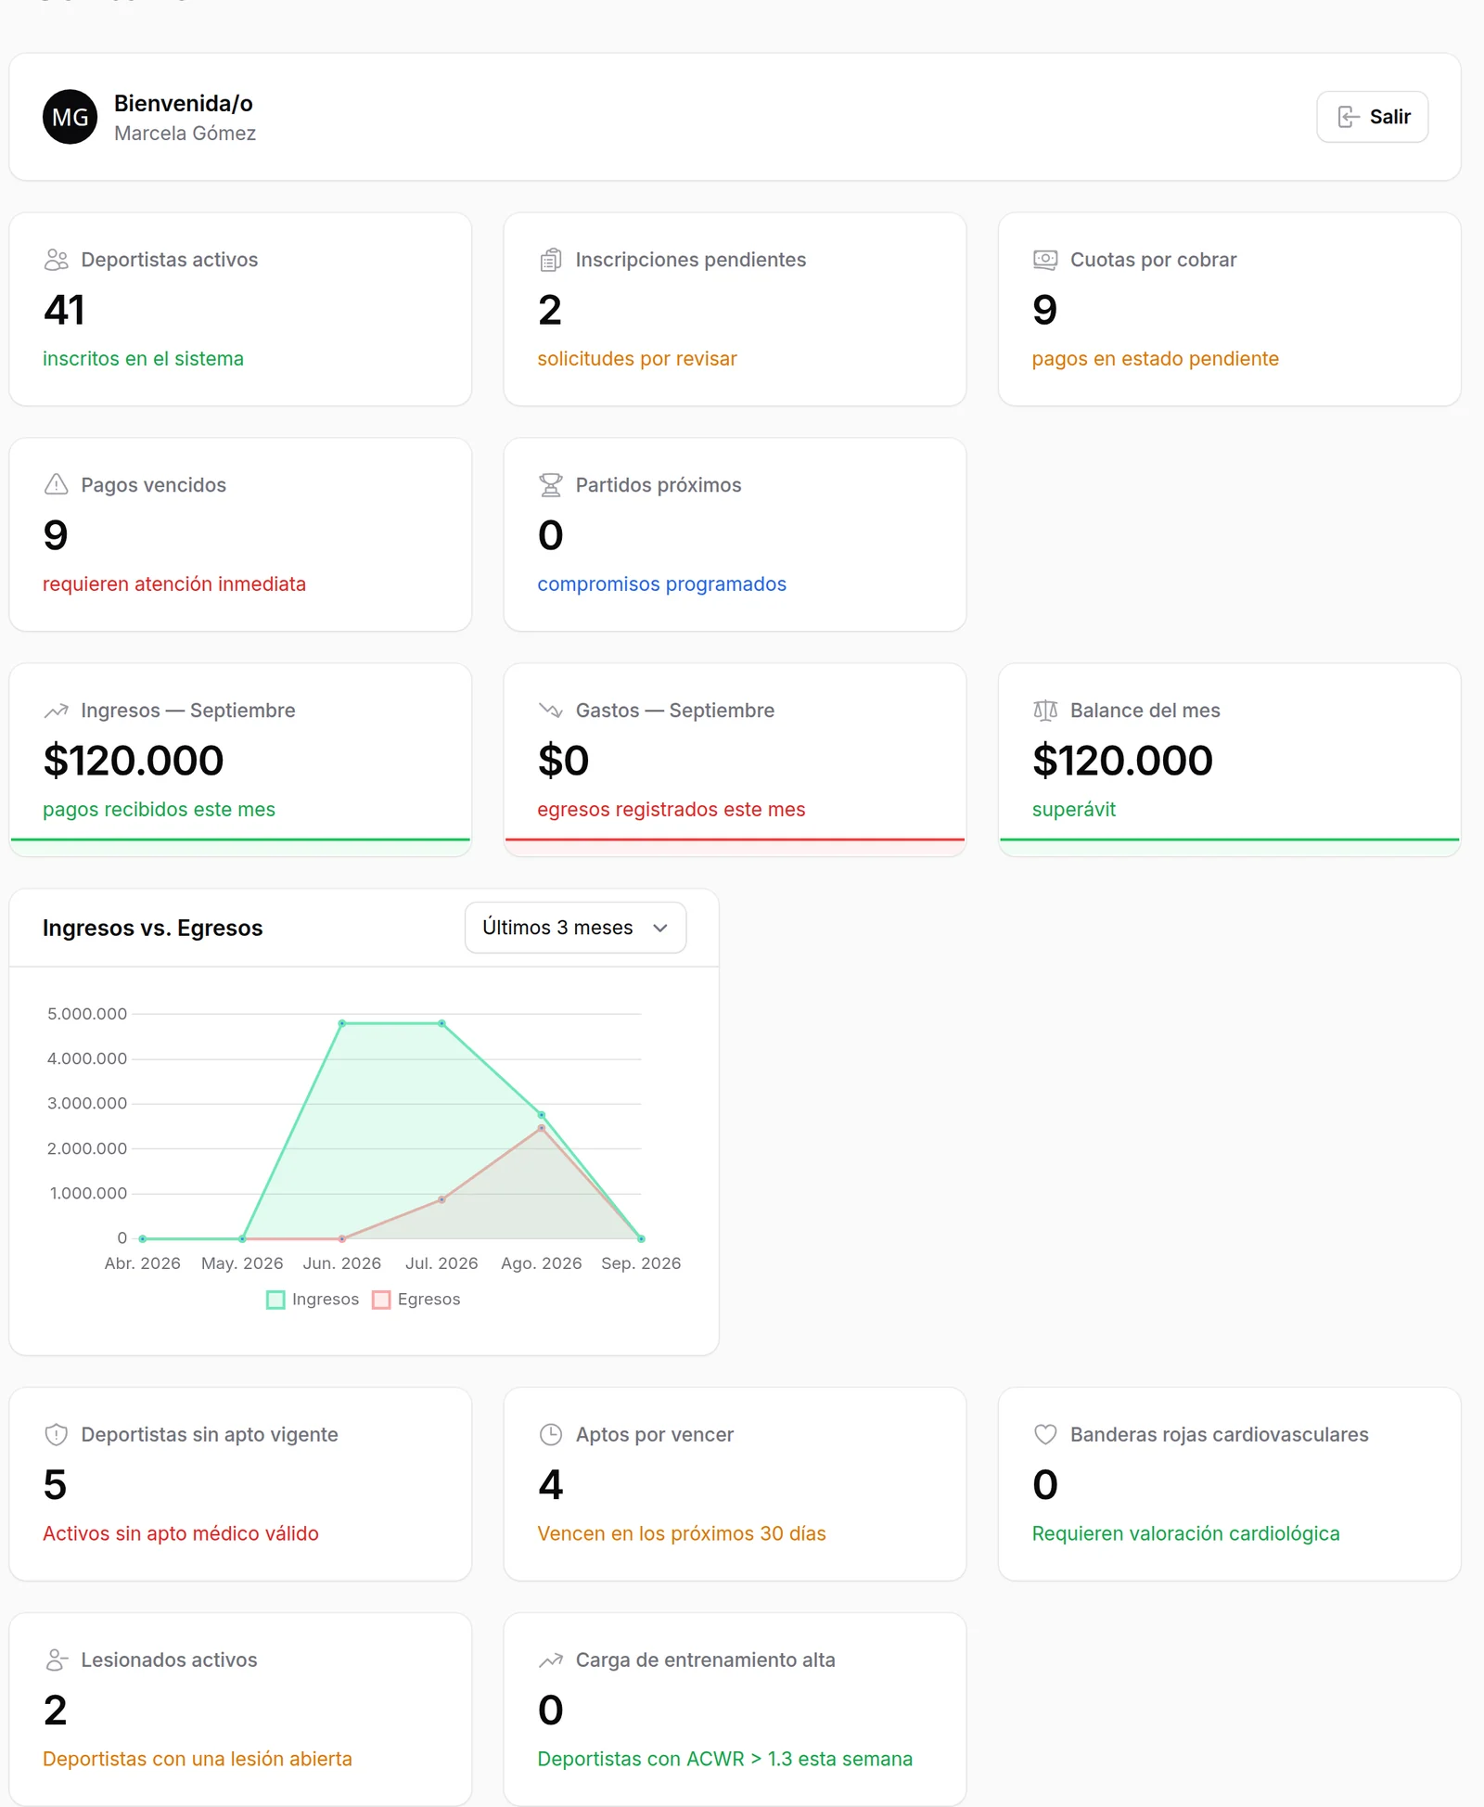This screenshot has height=1807, width=1484.
Task: Click the Ingresos data point for Jun. 2026
Action: (x=342, y=1023)
